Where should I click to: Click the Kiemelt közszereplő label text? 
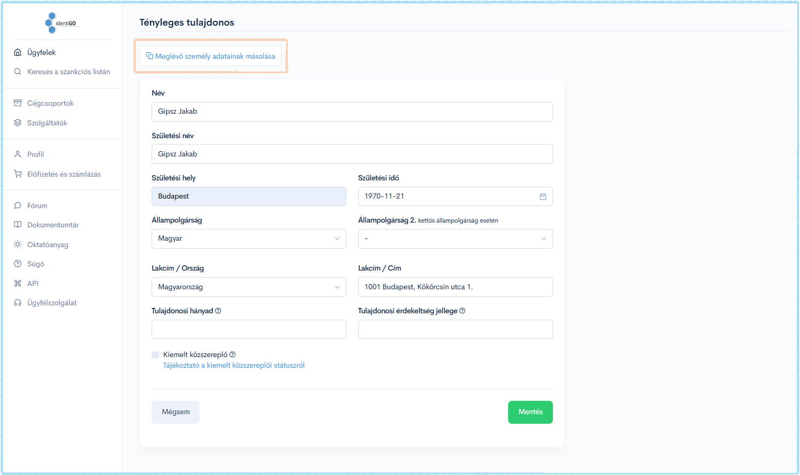click(x=195, y=354)
